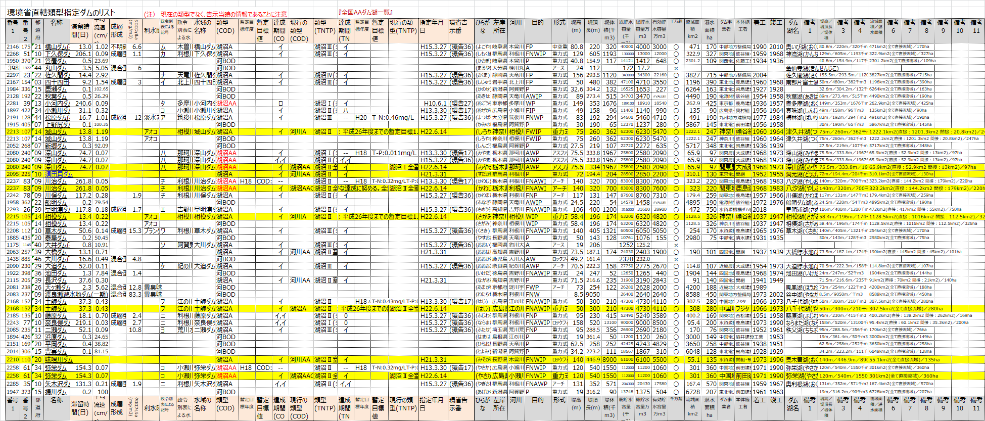This screenshot has height=421, width=985.
Task: Select retention time cell 240.6
Action: (82, 103)
